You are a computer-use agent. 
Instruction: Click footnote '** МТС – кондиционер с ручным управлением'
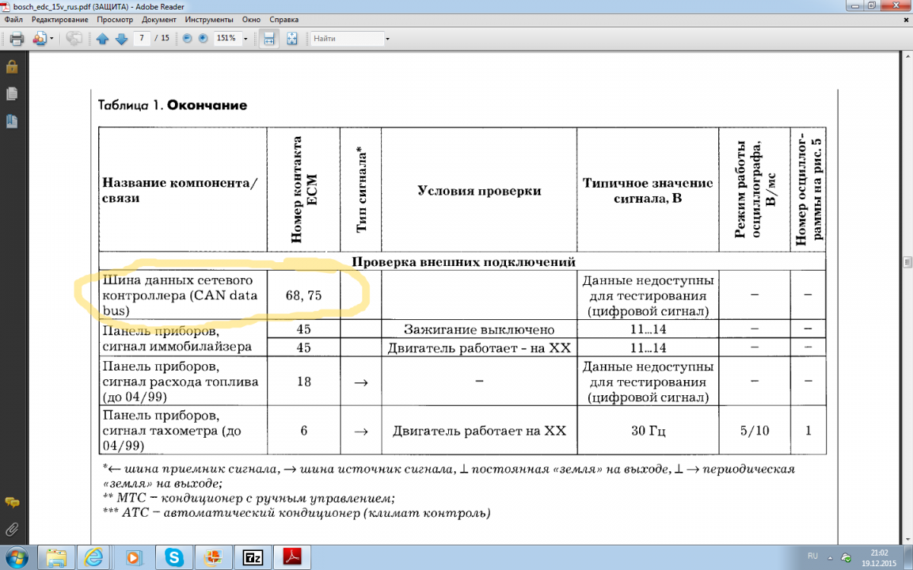(248, 499)
